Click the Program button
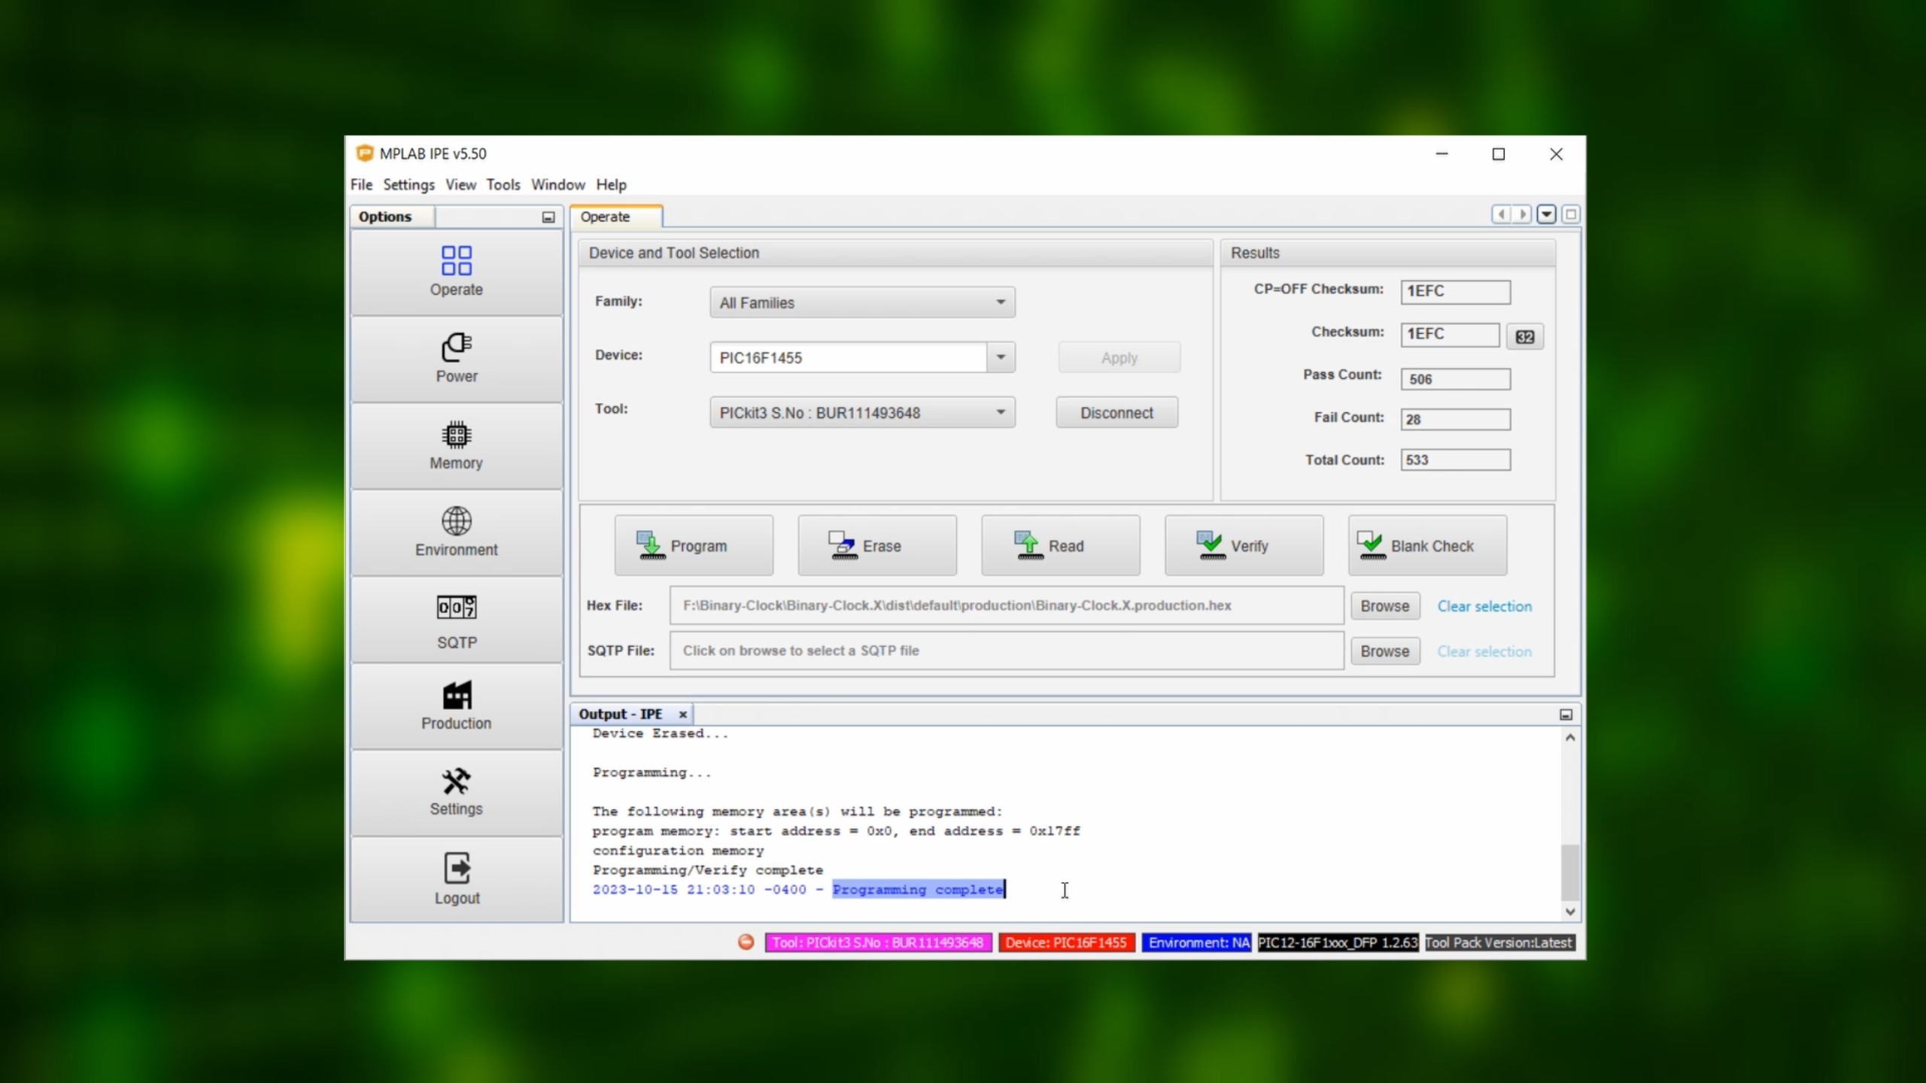 693,546
